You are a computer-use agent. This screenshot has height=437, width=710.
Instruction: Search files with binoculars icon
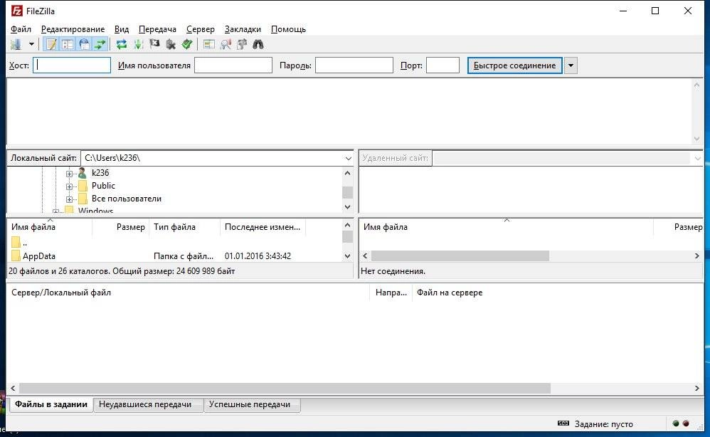[258, 44]
